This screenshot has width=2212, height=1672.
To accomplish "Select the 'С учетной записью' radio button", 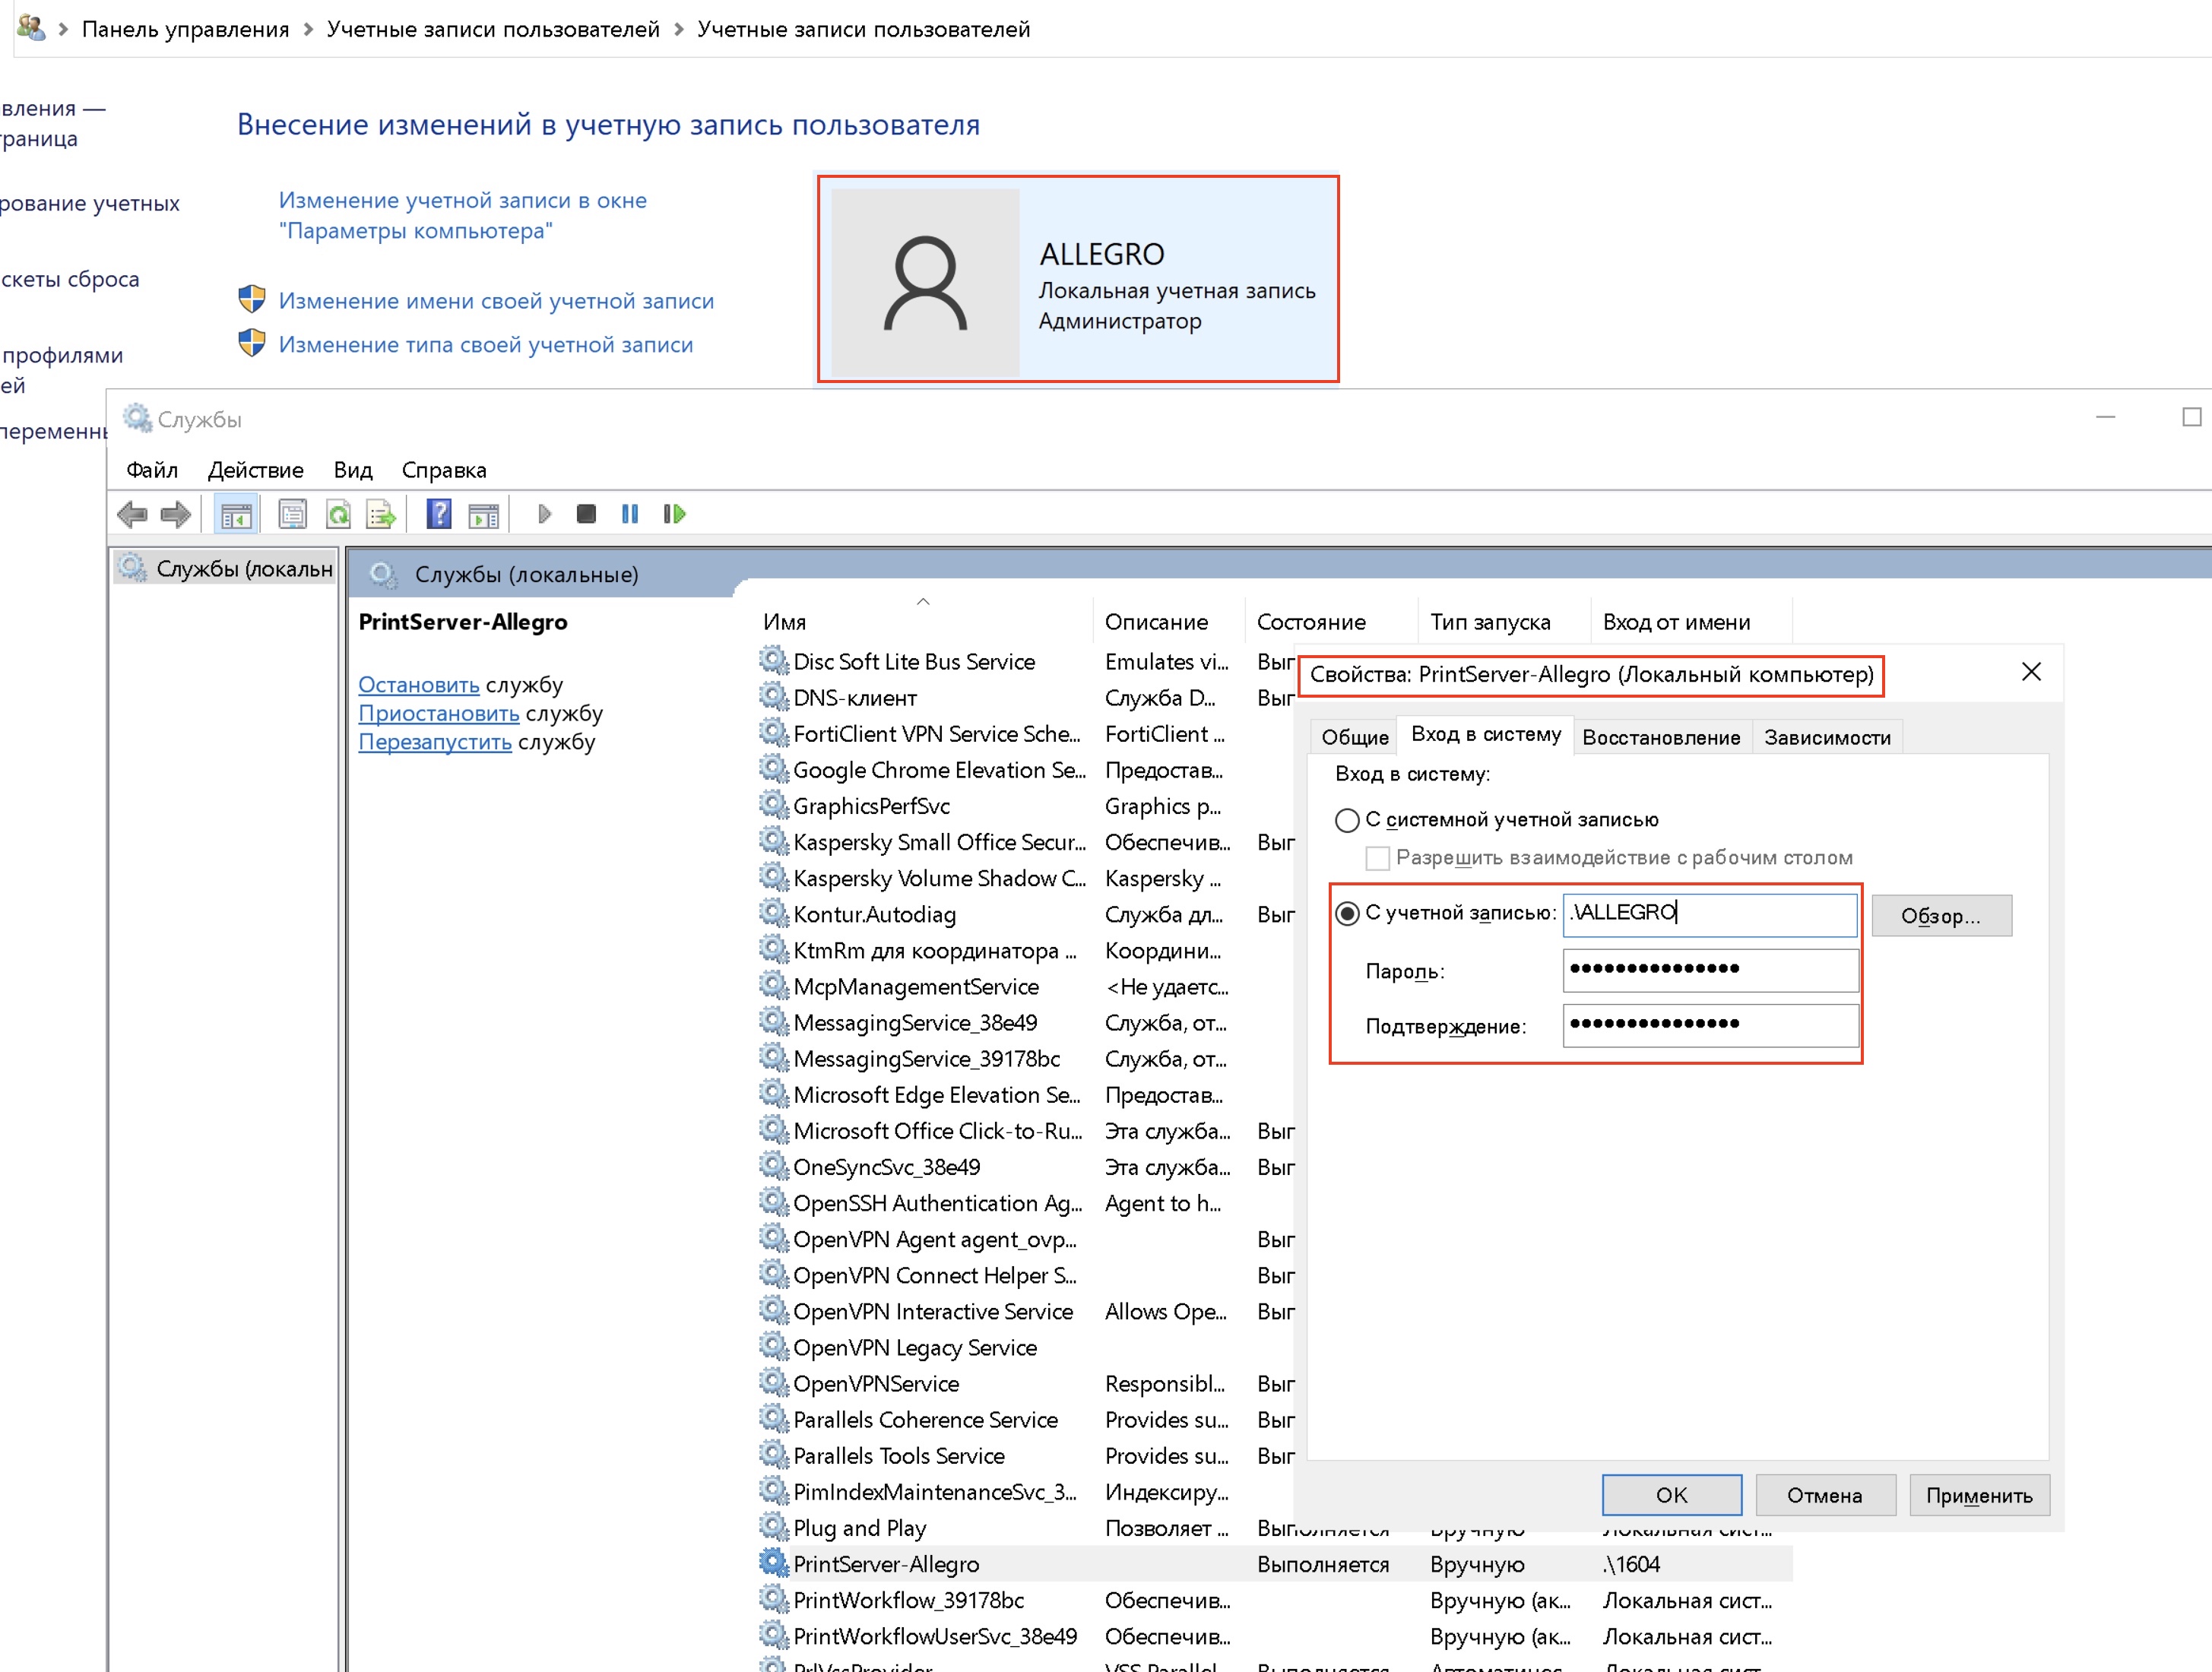I will pyautogui.click(x=1347, y=913).
